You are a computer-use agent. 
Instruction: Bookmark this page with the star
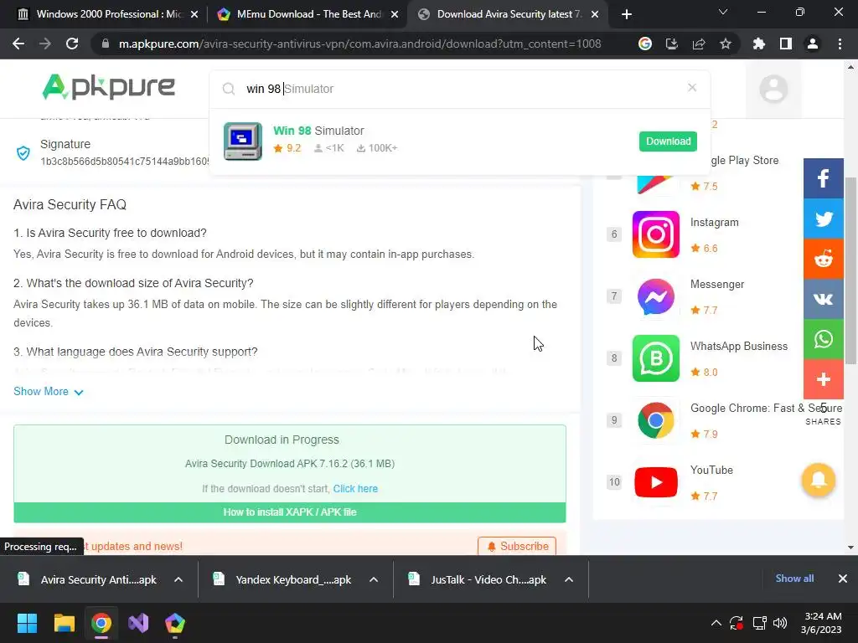(725, 44)
